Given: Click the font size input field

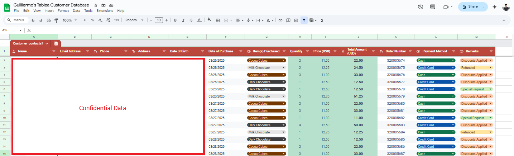Looking at the screenshot, I should 159,20.
